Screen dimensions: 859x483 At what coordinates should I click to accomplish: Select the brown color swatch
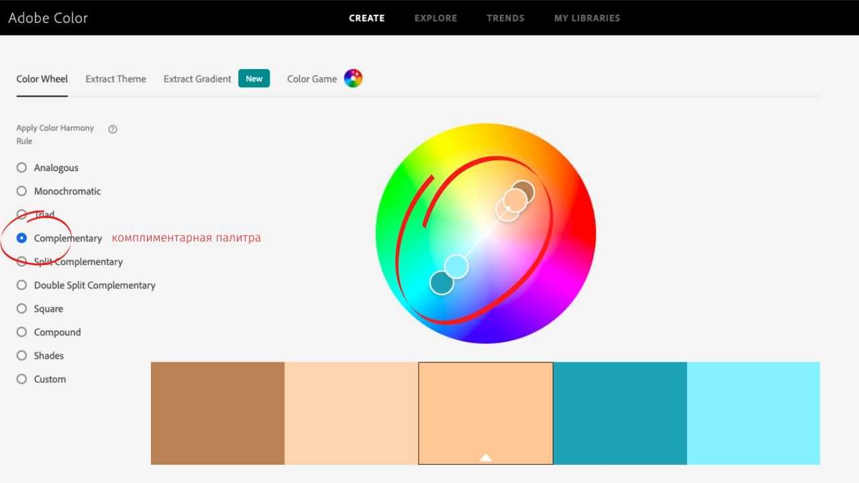(x=217, y=413)
